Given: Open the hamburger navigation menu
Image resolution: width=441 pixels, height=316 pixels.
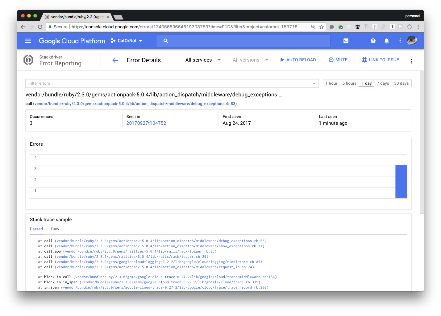Looking at the screenshot, I should pyautogui.click(x=28, y=41).
